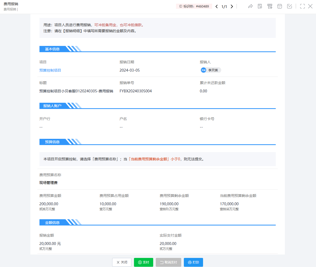
Task: Click the 李天琪 user tag
Action: [211, 70]
